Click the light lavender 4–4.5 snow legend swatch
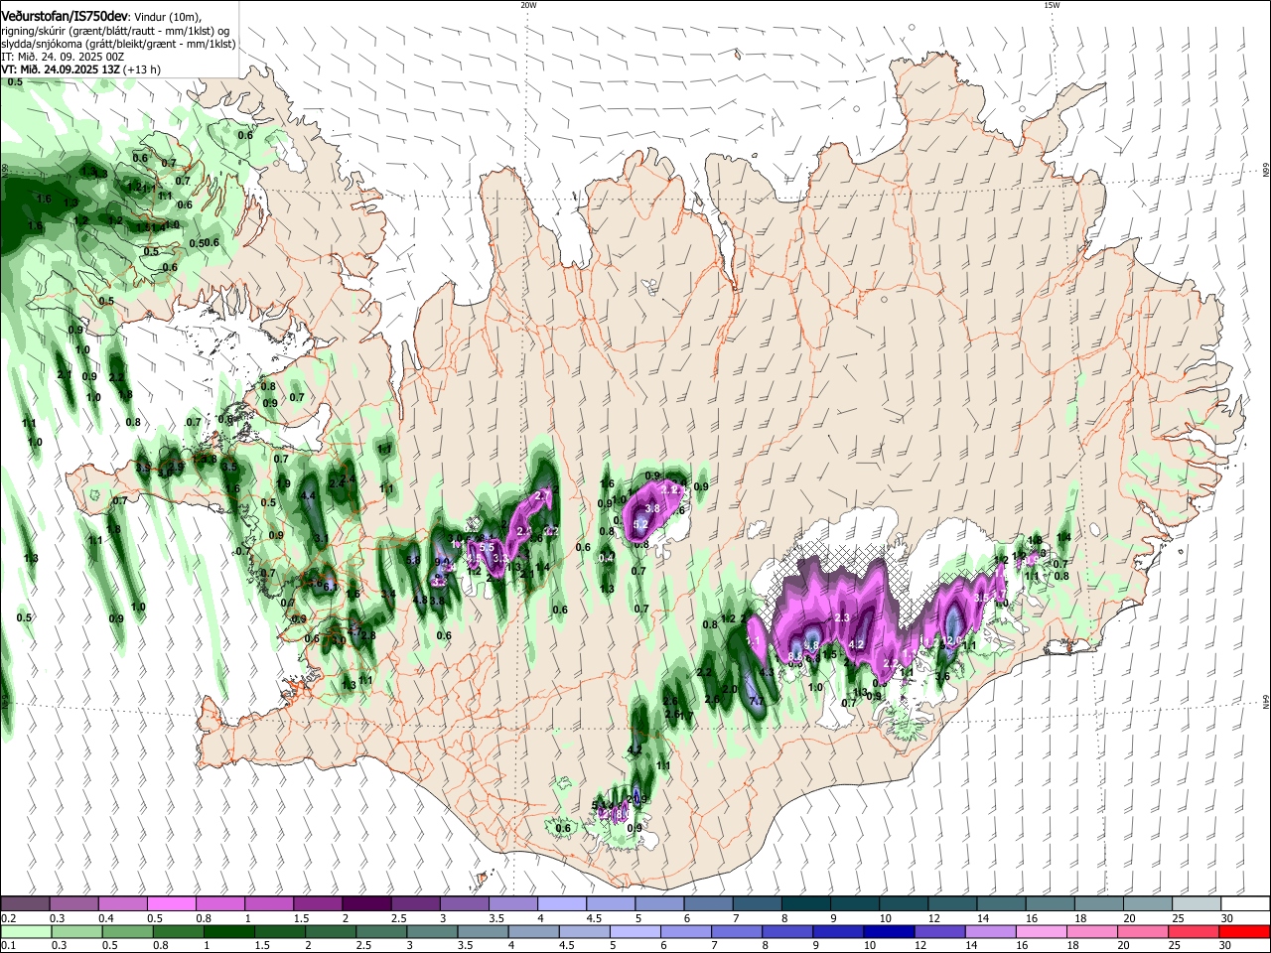This screenshot has height=953, width=1271. click(562, 904)
